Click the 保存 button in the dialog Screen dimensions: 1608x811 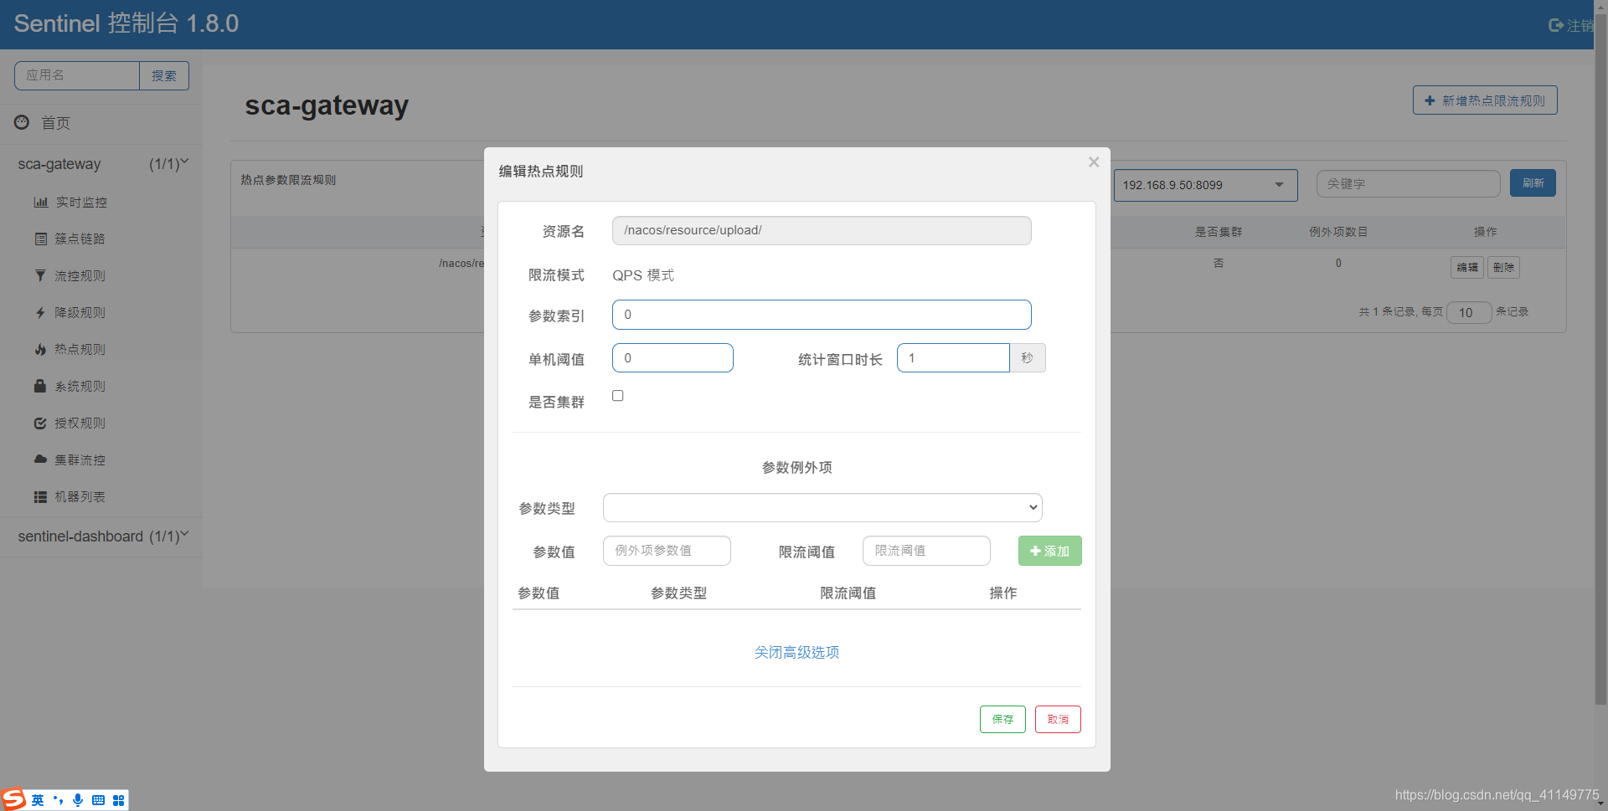[1002, 719]
